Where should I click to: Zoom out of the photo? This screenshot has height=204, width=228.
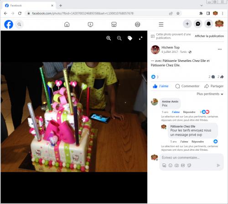119,38
